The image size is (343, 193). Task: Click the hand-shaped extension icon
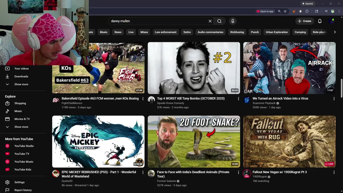pos(300,11)
